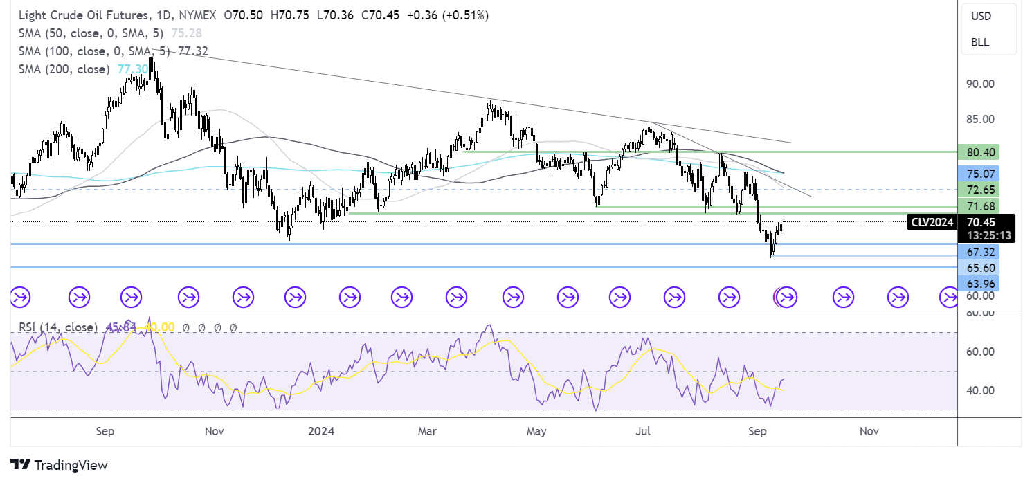Viewport: 1032px width, 483px height.
Task: Click the May label on time axis
Action: point(536,431)
